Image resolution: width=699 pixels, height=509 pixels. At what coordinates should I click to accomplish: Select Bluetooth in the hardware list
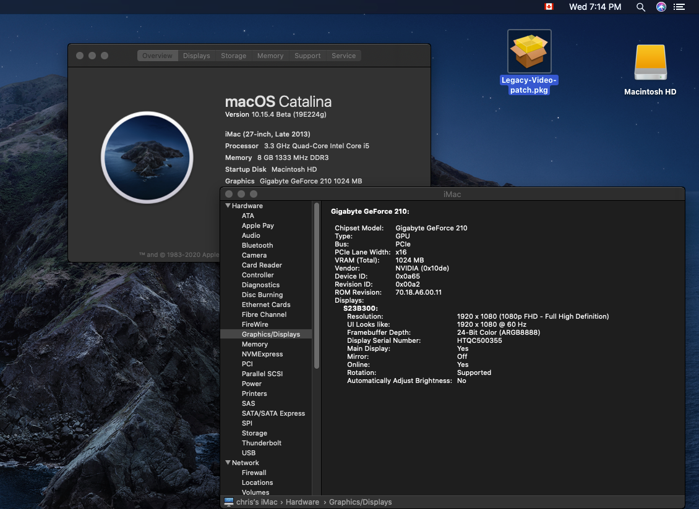pyautogui.click(x=257, y=245)
